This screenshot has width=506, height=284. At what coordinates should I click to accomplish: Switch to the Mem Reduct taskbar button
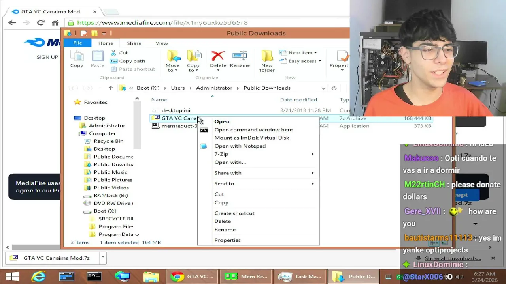click(x=246, y=277)
